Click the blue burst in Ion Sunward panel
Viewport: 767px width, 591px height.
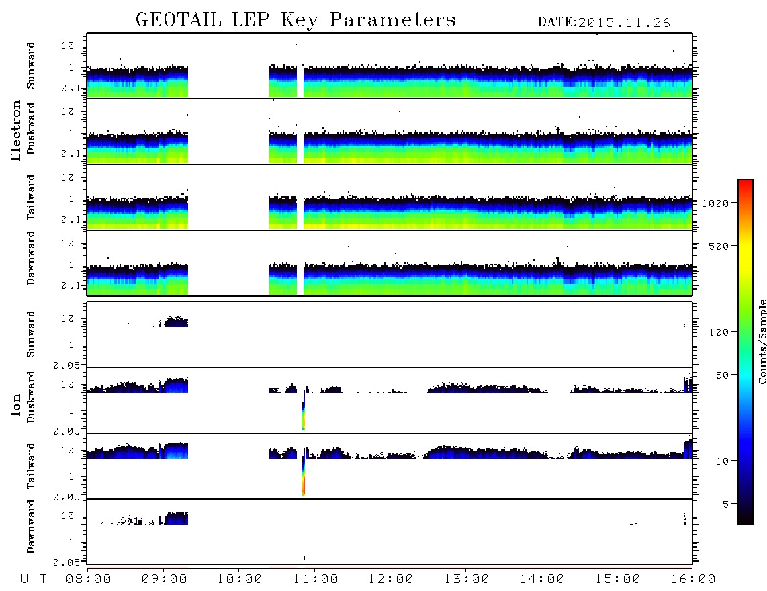[176, 322]
